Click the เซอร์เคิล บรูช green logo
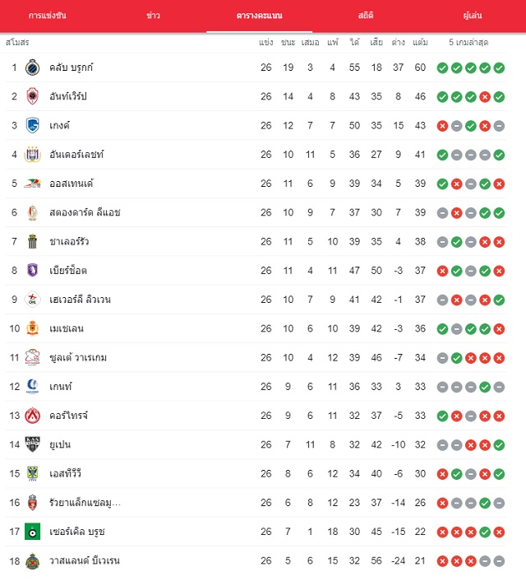This screenshot has width=526, height=581. coord(33,532)
